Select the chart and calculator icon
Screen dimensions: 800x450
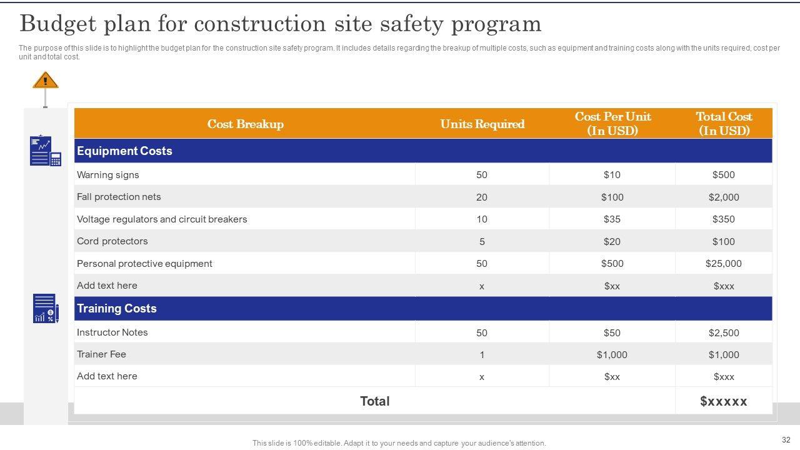[x=45, y=151]
